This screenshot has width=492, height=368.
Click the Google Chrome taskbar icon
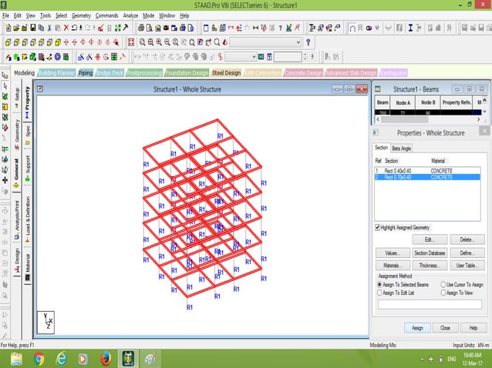click(39, 359)
